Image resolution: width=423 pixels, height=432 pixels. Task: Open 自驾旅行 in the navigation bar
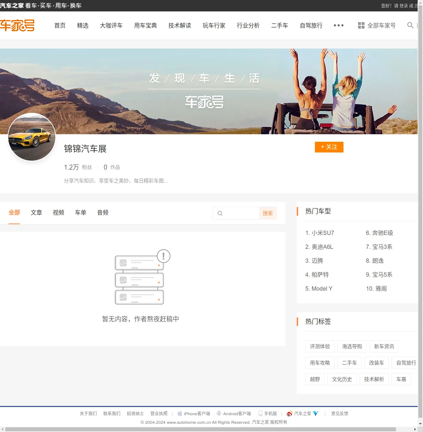click(311, 25)
